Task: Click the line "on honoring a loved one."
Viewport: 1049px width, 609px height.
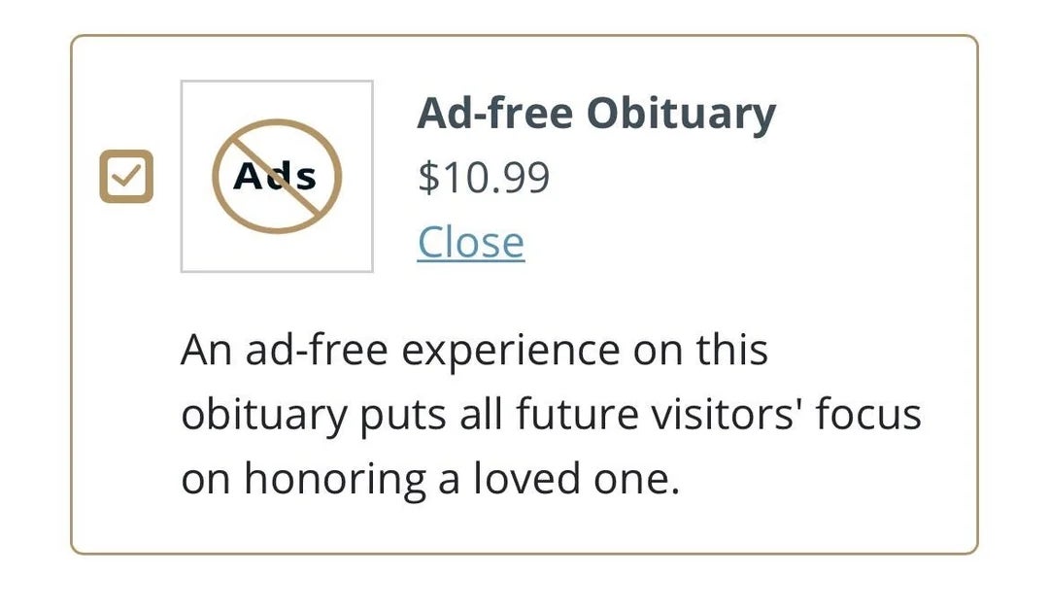Action: click(x=429, y=480)
